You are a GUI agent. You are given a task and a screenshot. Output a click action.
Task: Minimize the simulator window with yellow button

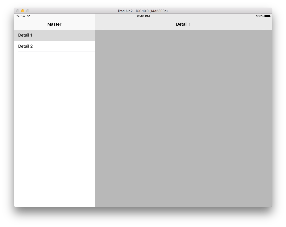pyautogui.click(x=23, y=11)
